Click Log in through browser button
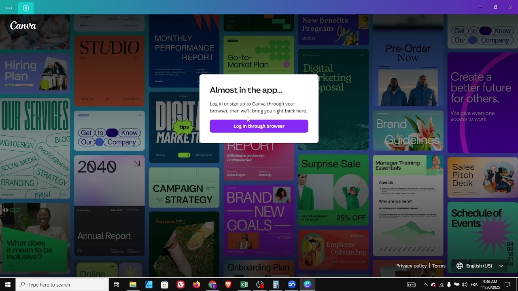Screen dimensions: 518x291 point(259,126)
